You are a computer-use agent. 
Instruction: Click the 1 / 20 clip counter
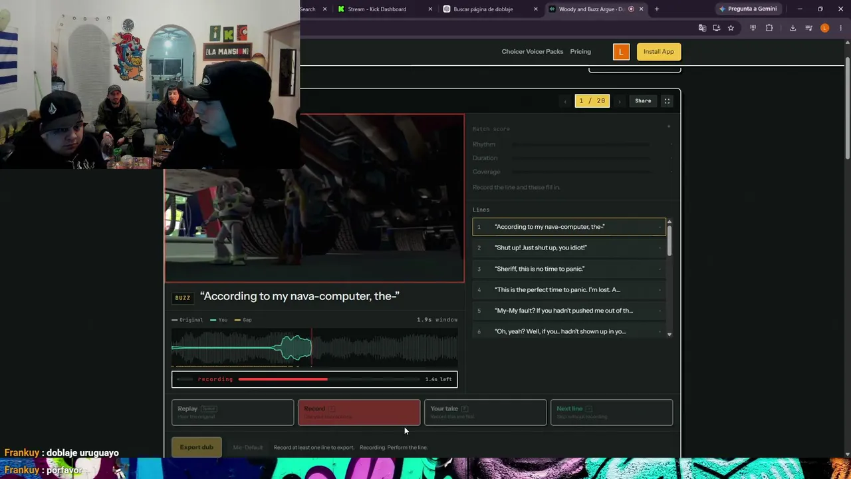[x=592, y=101]
